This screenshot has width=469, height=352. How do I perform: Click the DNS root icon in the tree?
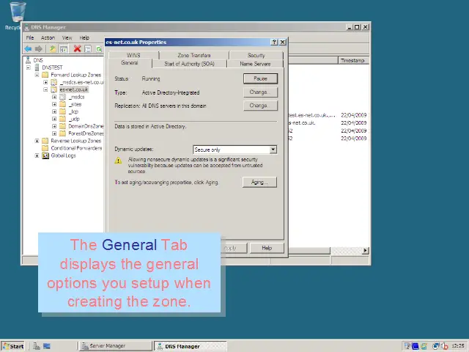coord(28,60)
